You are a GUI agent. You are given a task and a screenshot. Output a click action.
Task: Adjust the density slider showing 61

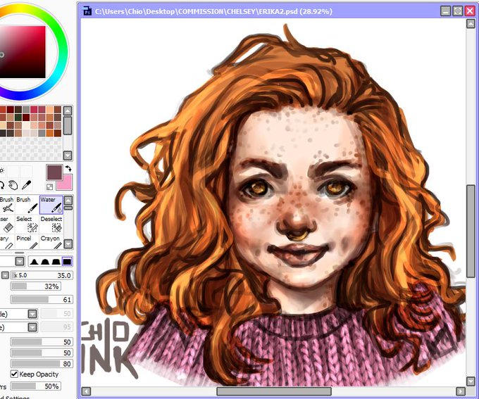(42, 300)
